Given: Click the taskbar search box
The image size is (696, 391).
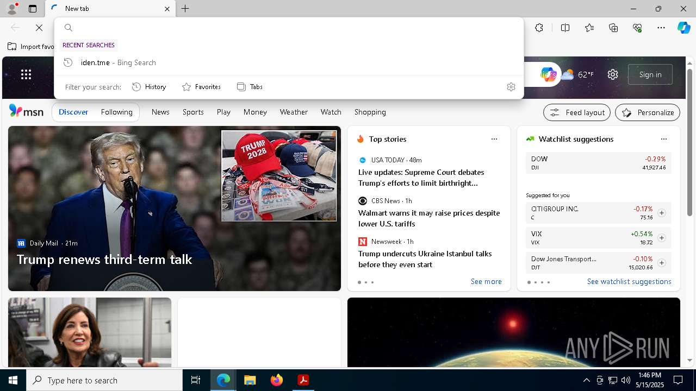Looking at the screenshot, I should coord(104,380).
